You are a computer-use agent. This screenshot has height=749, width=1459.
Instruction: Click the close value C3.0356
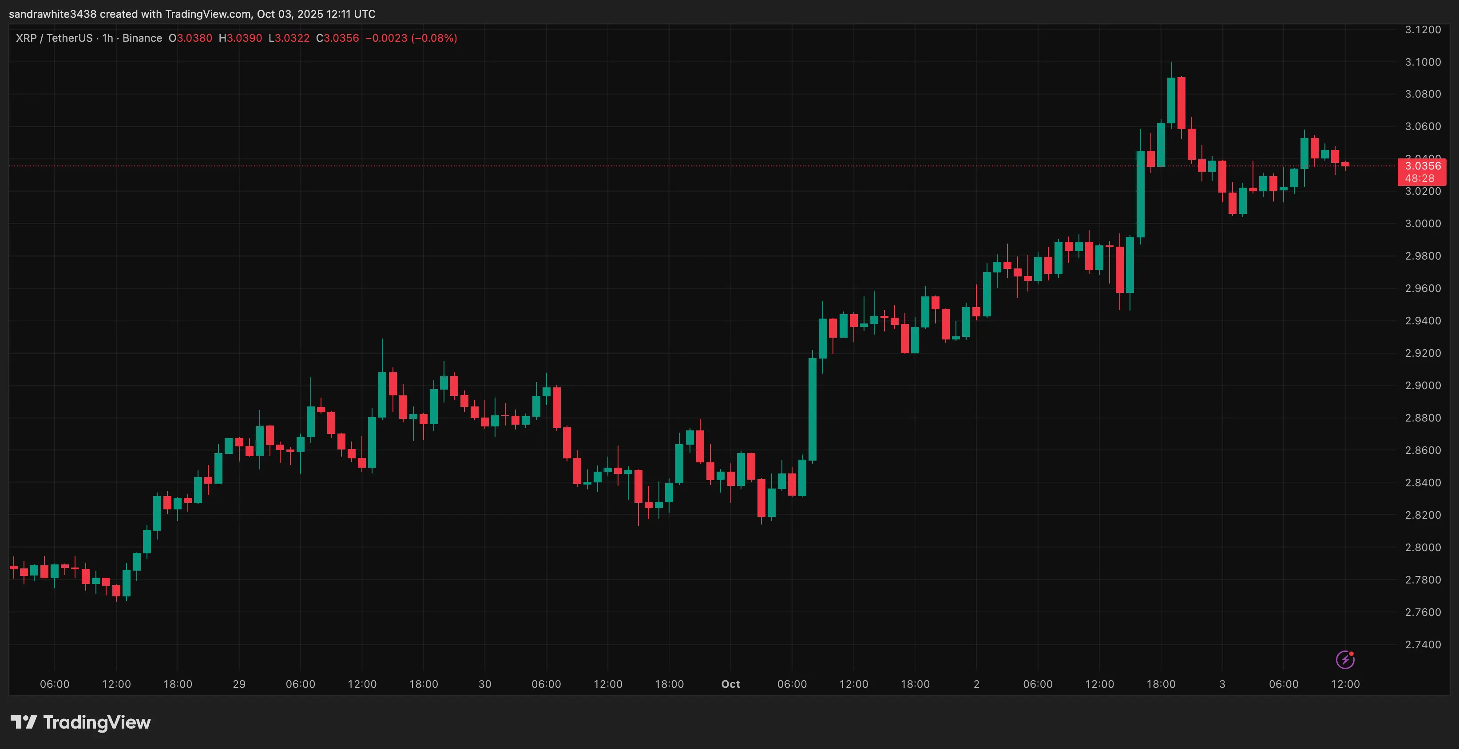click(337, 38)
